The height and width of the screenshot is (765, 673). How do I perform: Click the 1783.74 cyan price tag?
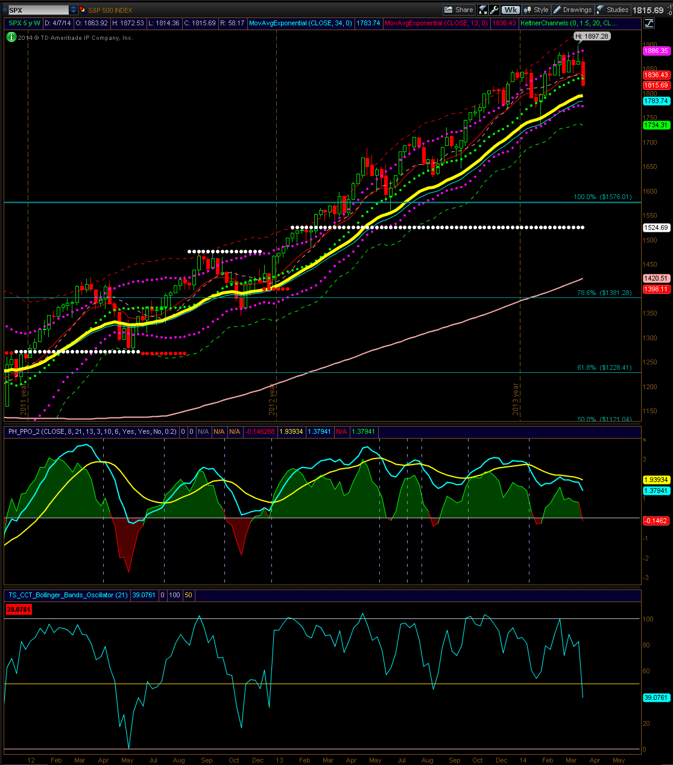coord(656,101)
